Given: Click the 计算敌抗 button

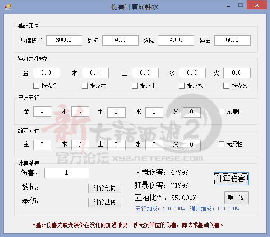Looking at the screenshot, I should 105,188.
